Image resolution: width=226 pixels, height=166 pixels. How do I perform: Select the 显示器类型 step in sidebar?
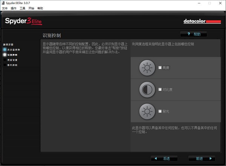[12, 49]
